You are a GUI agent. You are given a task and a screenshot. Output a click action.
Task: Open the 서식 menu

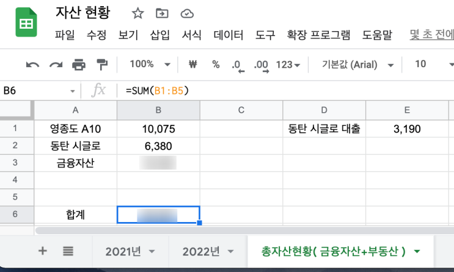[x=191, y=35]
